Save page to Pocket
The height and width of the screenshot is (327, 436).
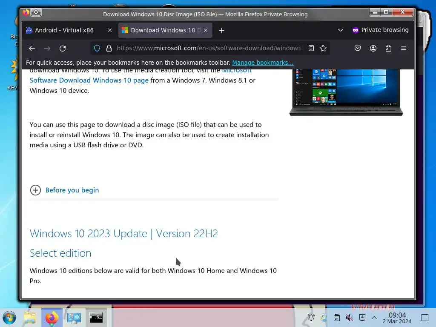(x=358, y=49)
